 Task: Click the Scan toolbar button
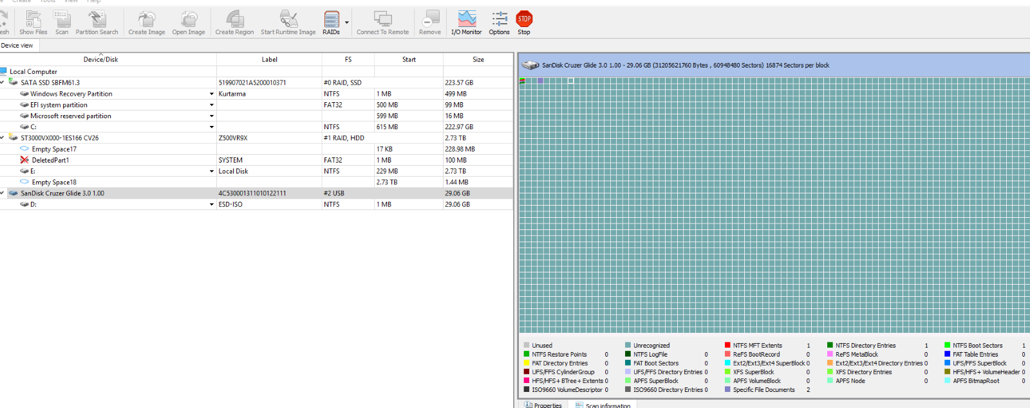click(61, 22)
